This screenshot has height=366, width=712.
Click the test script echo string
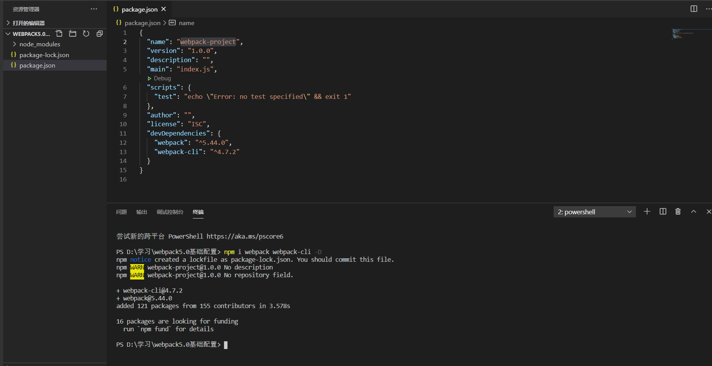(267, 97)
